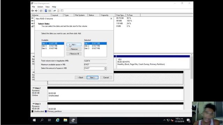
Task: Click the amount of space input field
Action: point(94,68)
